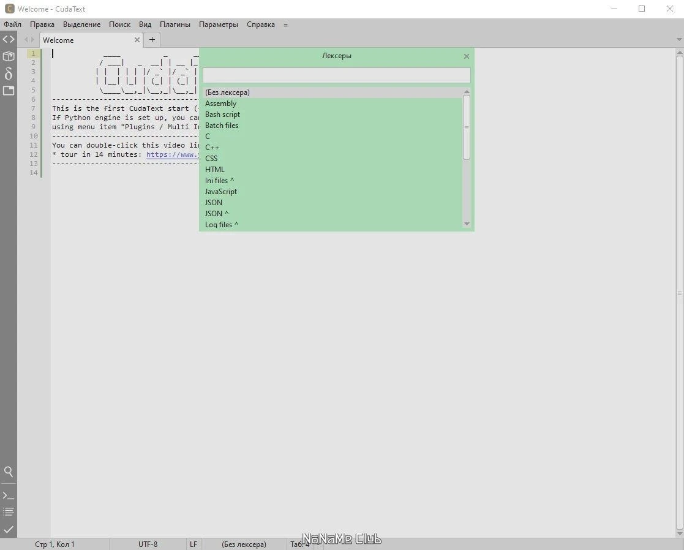Open the Поиск menu
The height and width of the screenshot is (550, 684).
119,24
